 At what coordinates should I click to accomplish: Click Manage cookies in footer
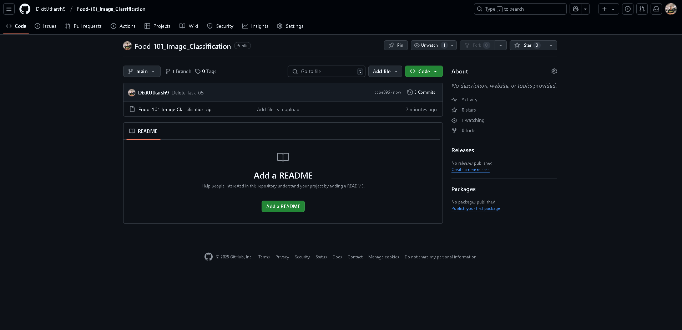(384, 257)
